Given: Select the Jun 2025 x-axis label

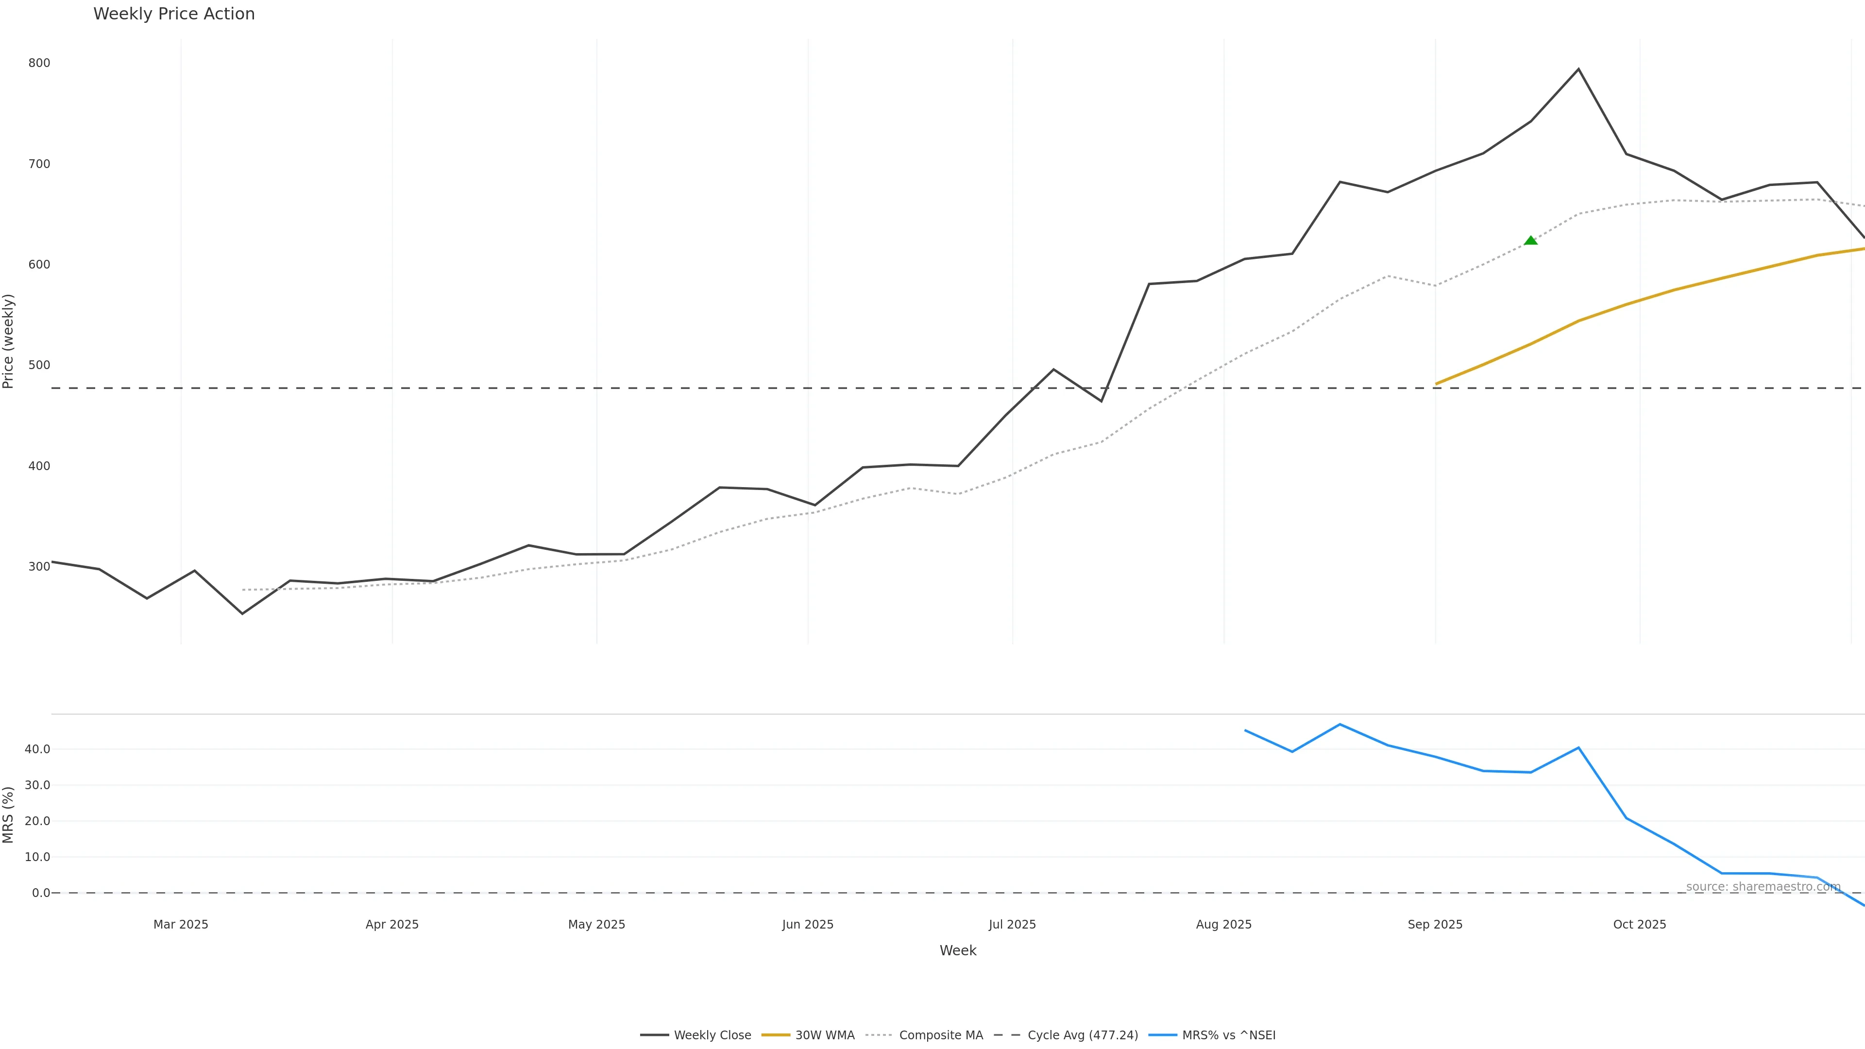Looking at the screenshot, I should point(807,925).
